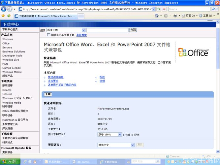
Task: Open the 高级搜索 advanced search link
Action: [81, 35]
